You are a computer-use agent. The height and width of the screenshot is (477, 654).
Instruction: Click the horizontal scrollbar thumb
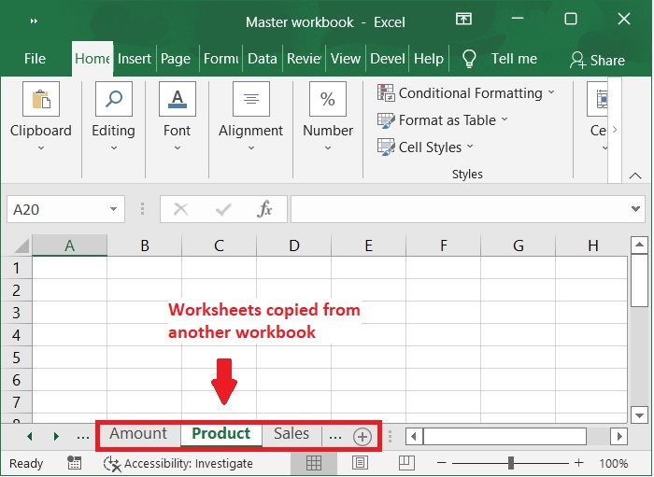(505, 437)
